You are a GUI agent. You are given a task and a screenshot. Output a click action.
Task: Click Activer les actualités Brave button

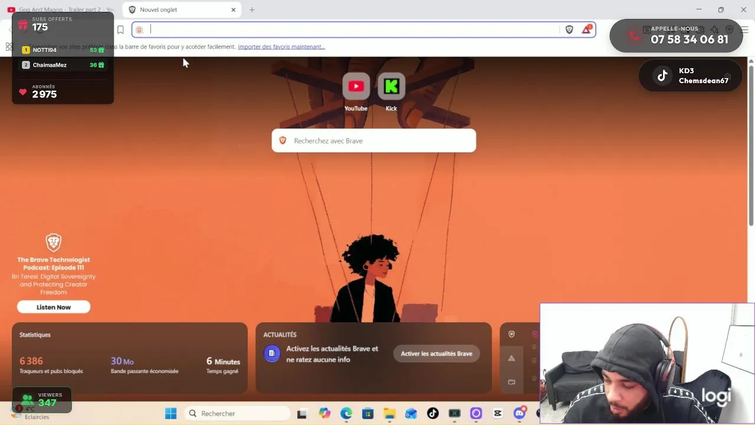coord(436,354)
